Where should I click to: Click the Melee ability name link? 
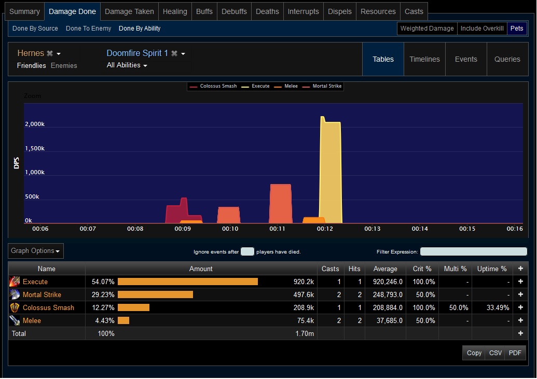32,321
